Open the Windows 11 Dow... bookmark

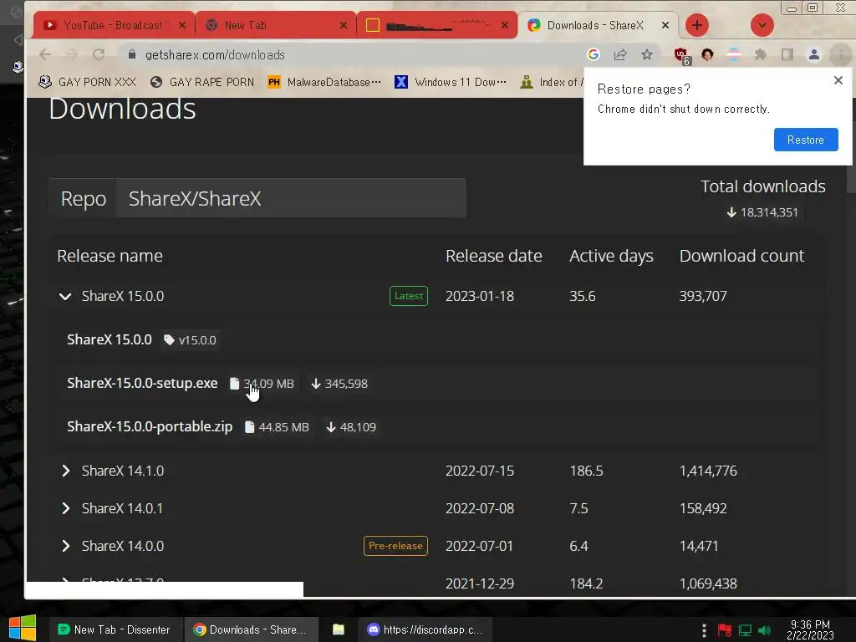pos(451,82)
